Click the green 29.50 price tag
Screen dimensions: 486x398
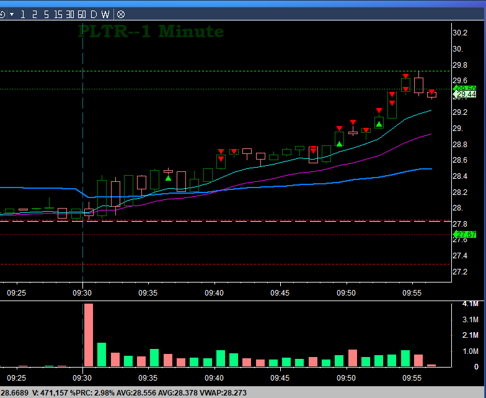click(x=465, y=88)
